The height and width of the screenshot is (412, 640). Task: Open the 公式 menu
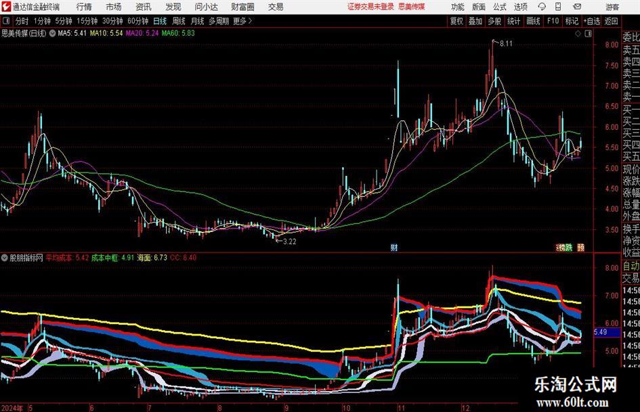(500, 7)
